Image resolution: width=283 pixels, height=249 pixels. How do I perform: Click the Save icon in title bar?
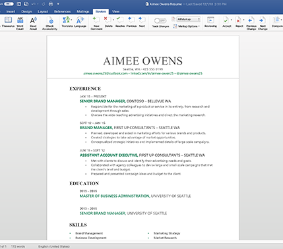[26, 4]
